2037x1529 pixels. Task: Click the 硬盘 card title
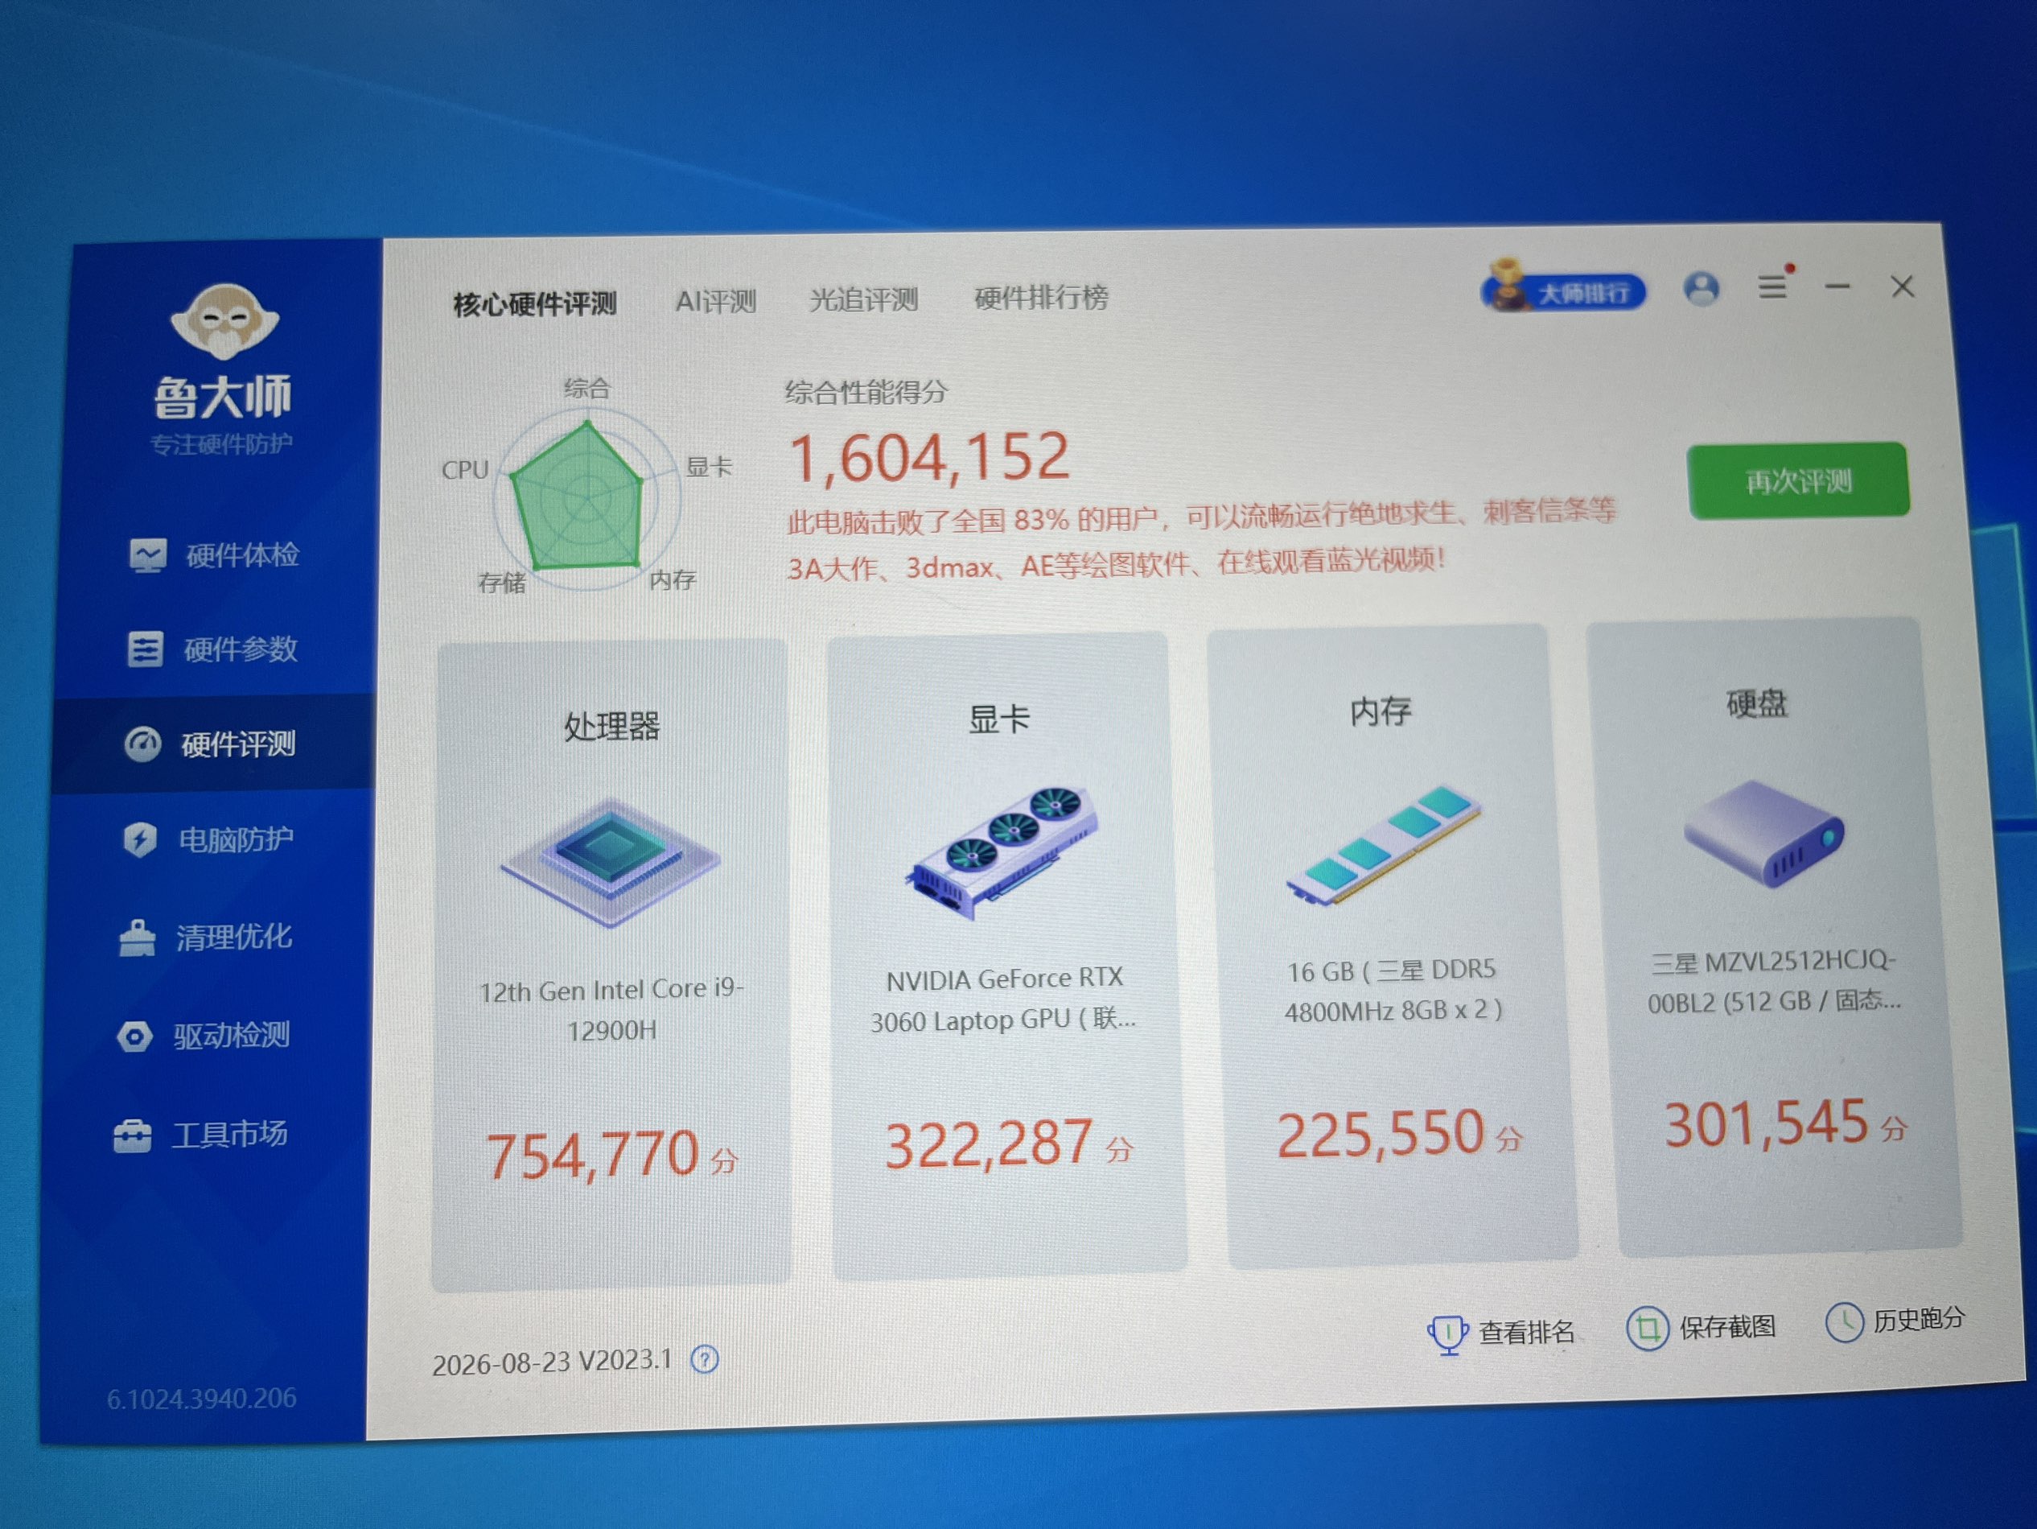[x=1756, y=703]
